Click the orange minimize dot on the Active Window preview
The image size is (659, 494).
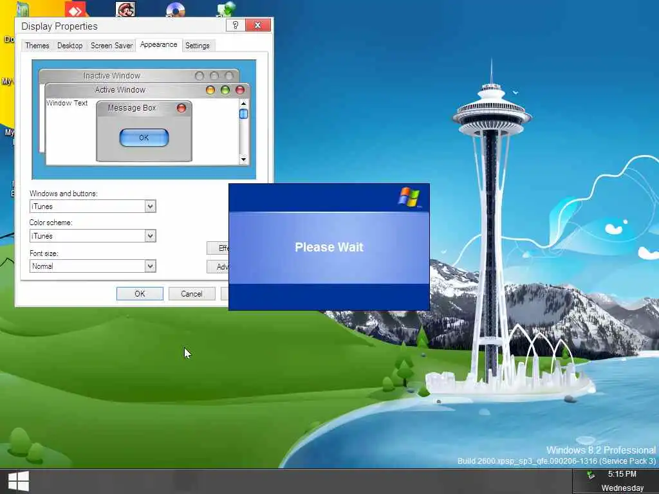click(210, 90)
